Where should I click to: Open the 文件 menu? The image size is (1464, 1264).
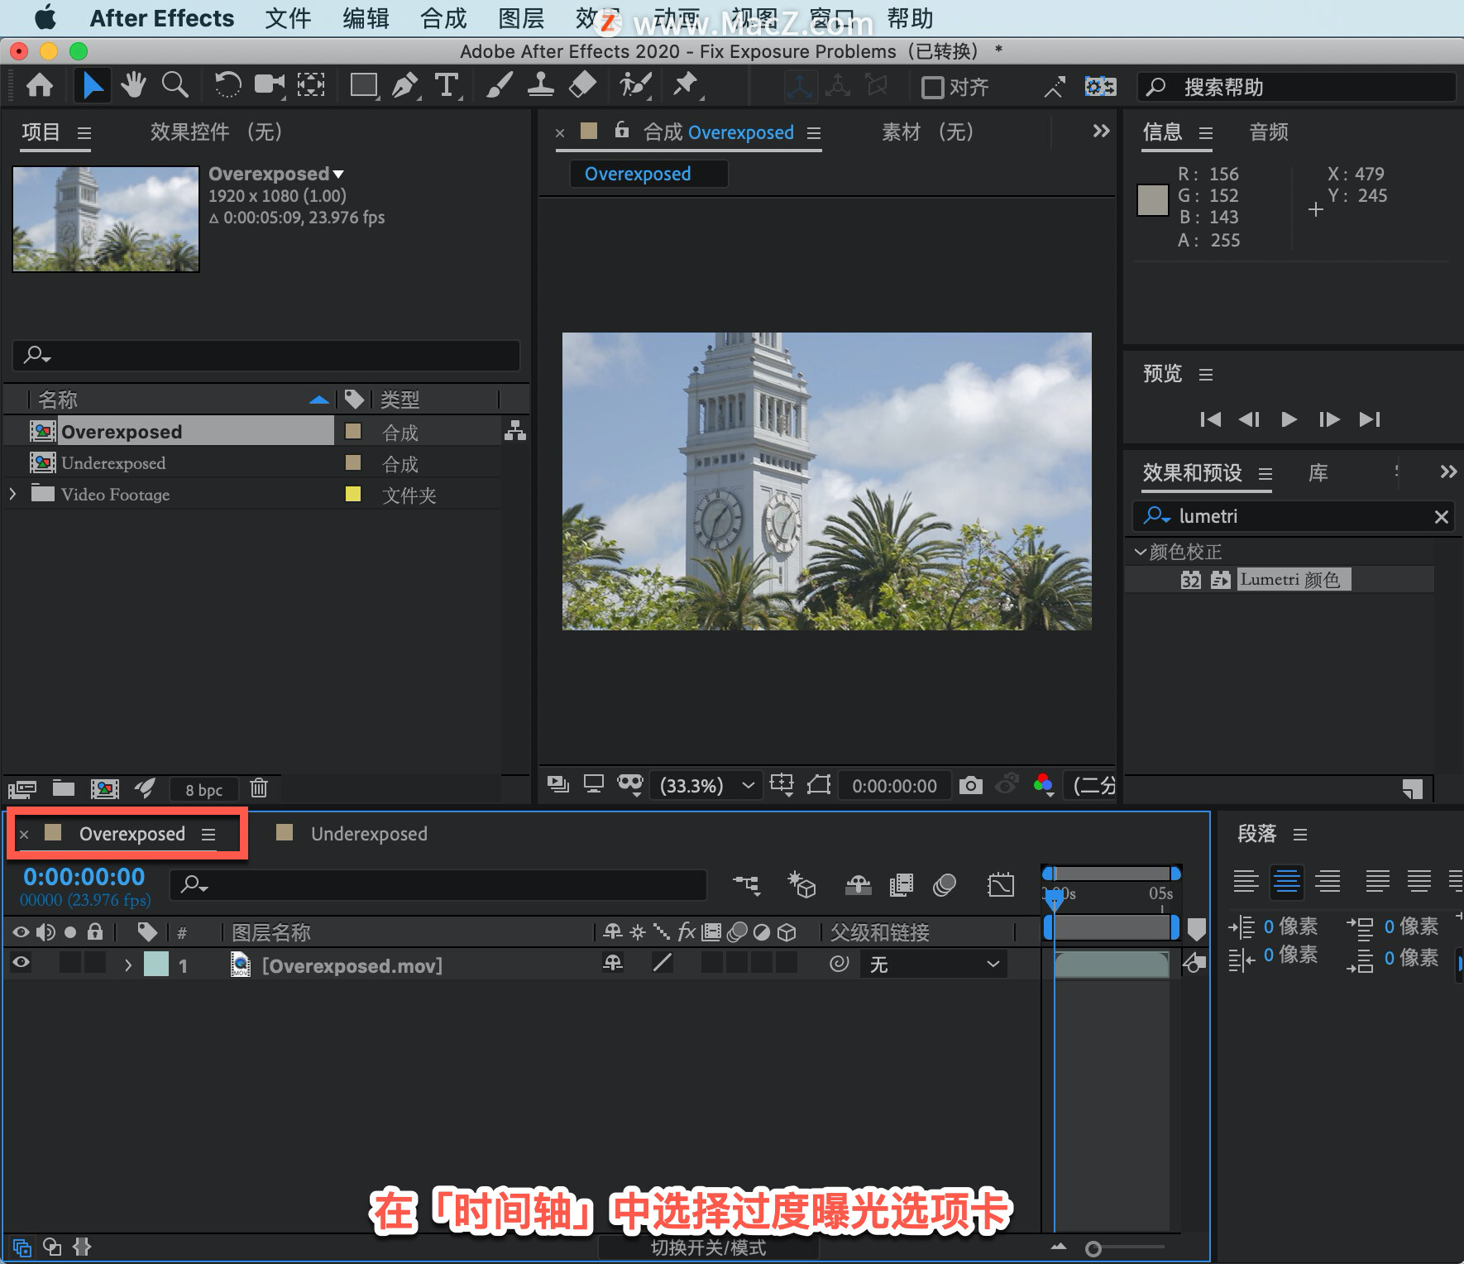pyautogui.click(x=288, y=18)
